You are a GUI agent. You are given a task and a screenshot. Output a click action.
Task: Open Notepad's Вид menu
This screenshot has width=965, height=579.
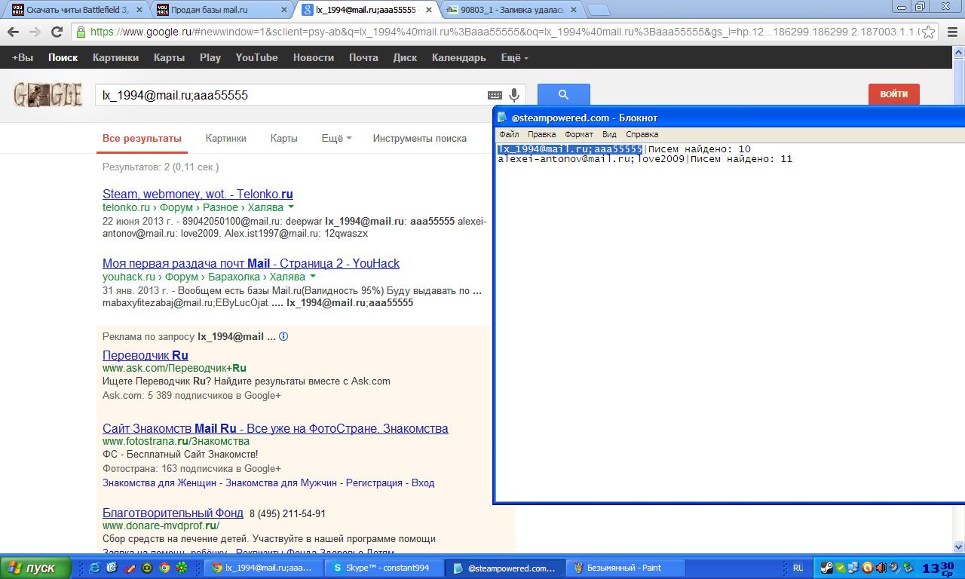(x=609, y=134)
